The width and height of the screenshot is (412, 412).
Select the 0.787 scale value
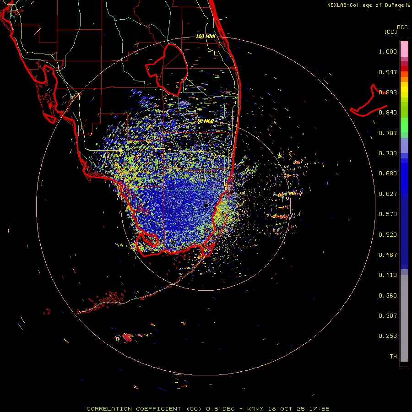tap(388, 133)
